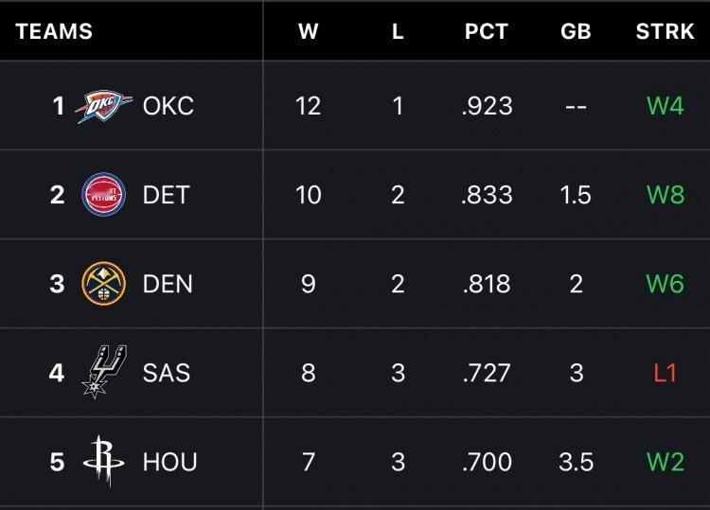The height and width of the screenshot is (510, 710).
Task: Open the SAS team link
Action: tap(166, 373)
